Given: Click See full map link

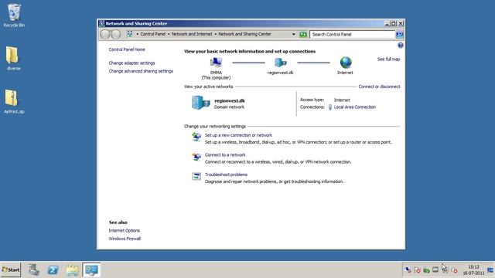Looking at the screenshot, I should click(x=388, y=59).
